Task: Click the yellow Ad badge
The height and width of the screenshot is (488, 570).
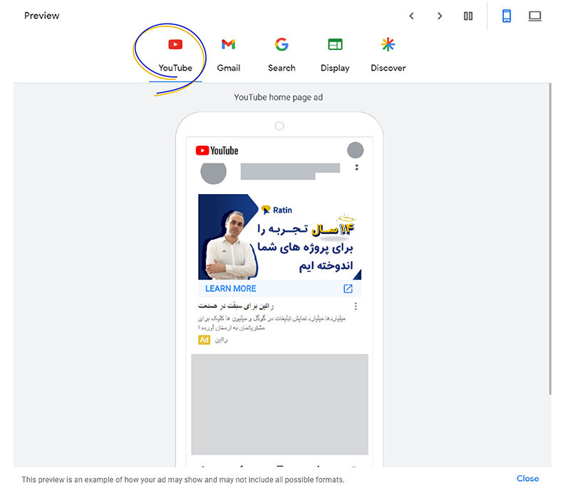Action: [x=204, y=340]
